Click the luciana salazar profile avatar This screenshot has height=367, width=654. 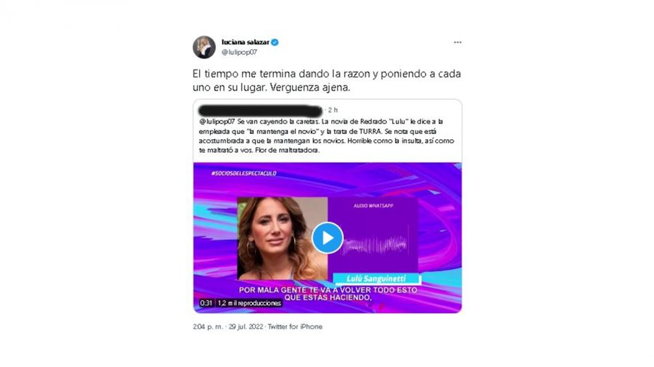[x=204, y=47]
